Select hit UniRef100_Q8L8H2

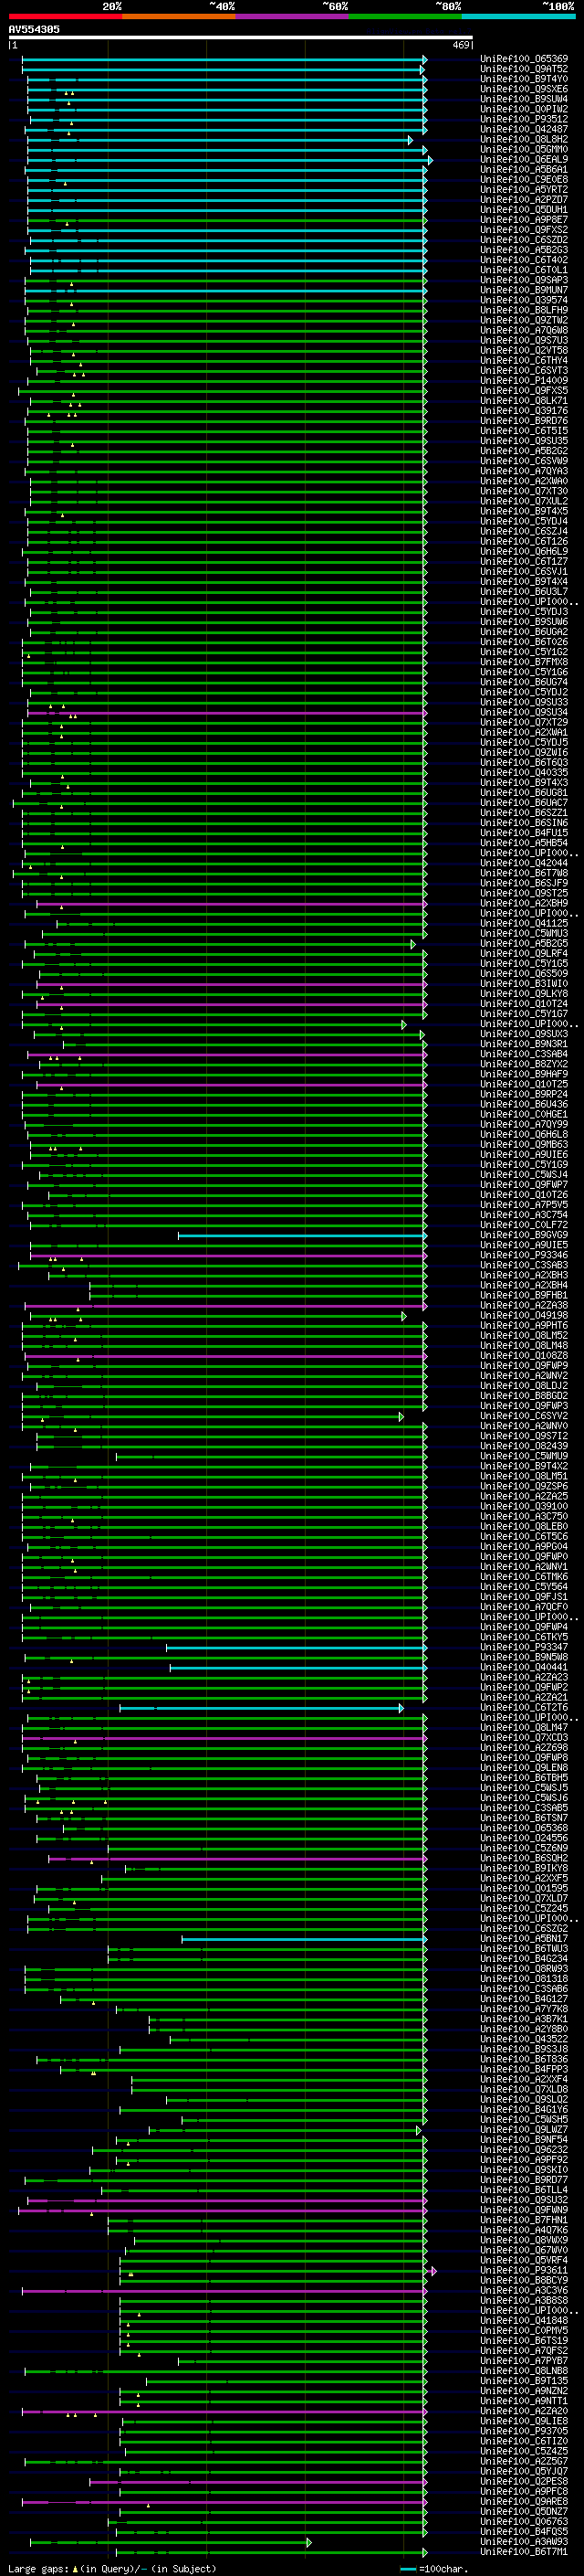524,140
